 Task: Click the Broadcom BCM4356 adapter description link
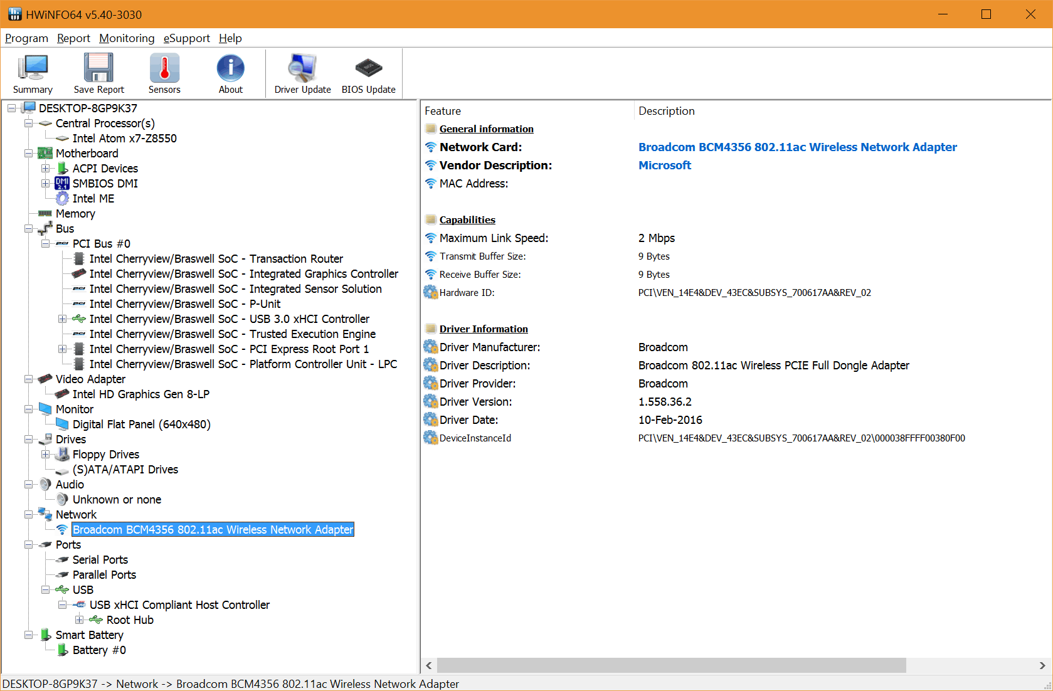tap(797, 147)
